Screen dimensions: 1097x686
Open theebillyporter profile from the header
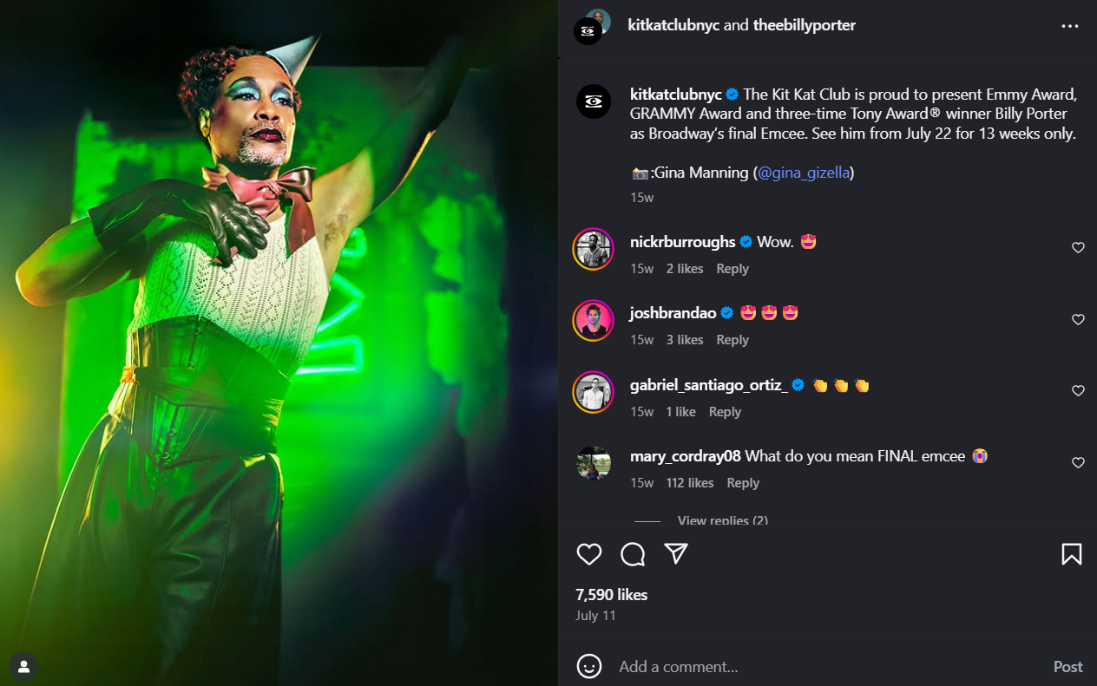click(805, 25)
